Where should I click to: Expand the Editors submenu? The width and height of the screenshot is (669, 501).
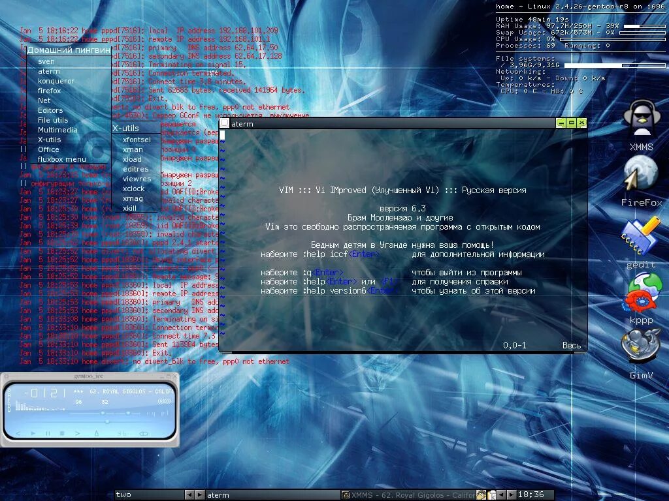[69, 110]
